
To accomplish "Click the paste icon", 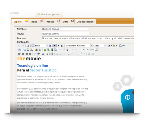I will [x=31, y=50].
